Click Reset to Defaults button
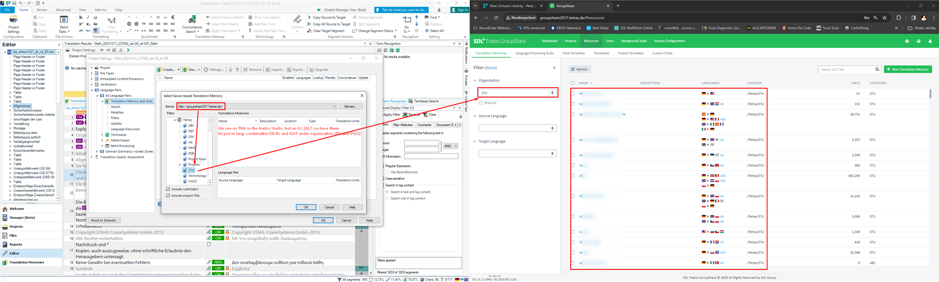The image size is (939, 282). coord(104,220)
